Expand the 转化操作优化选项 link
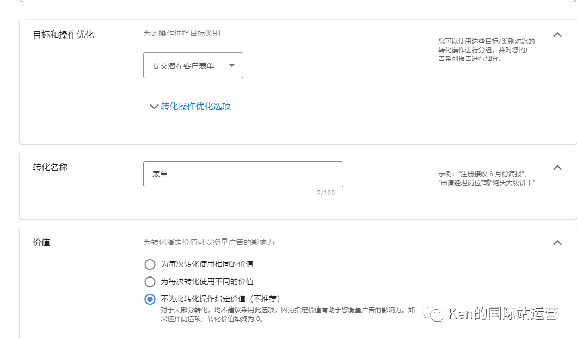 (x=196, y=107)
